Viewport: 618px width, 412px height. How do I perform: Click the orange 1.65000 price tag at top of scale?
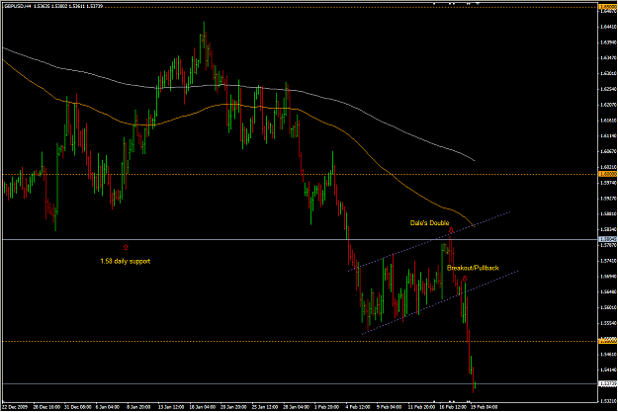pos(607,7)
